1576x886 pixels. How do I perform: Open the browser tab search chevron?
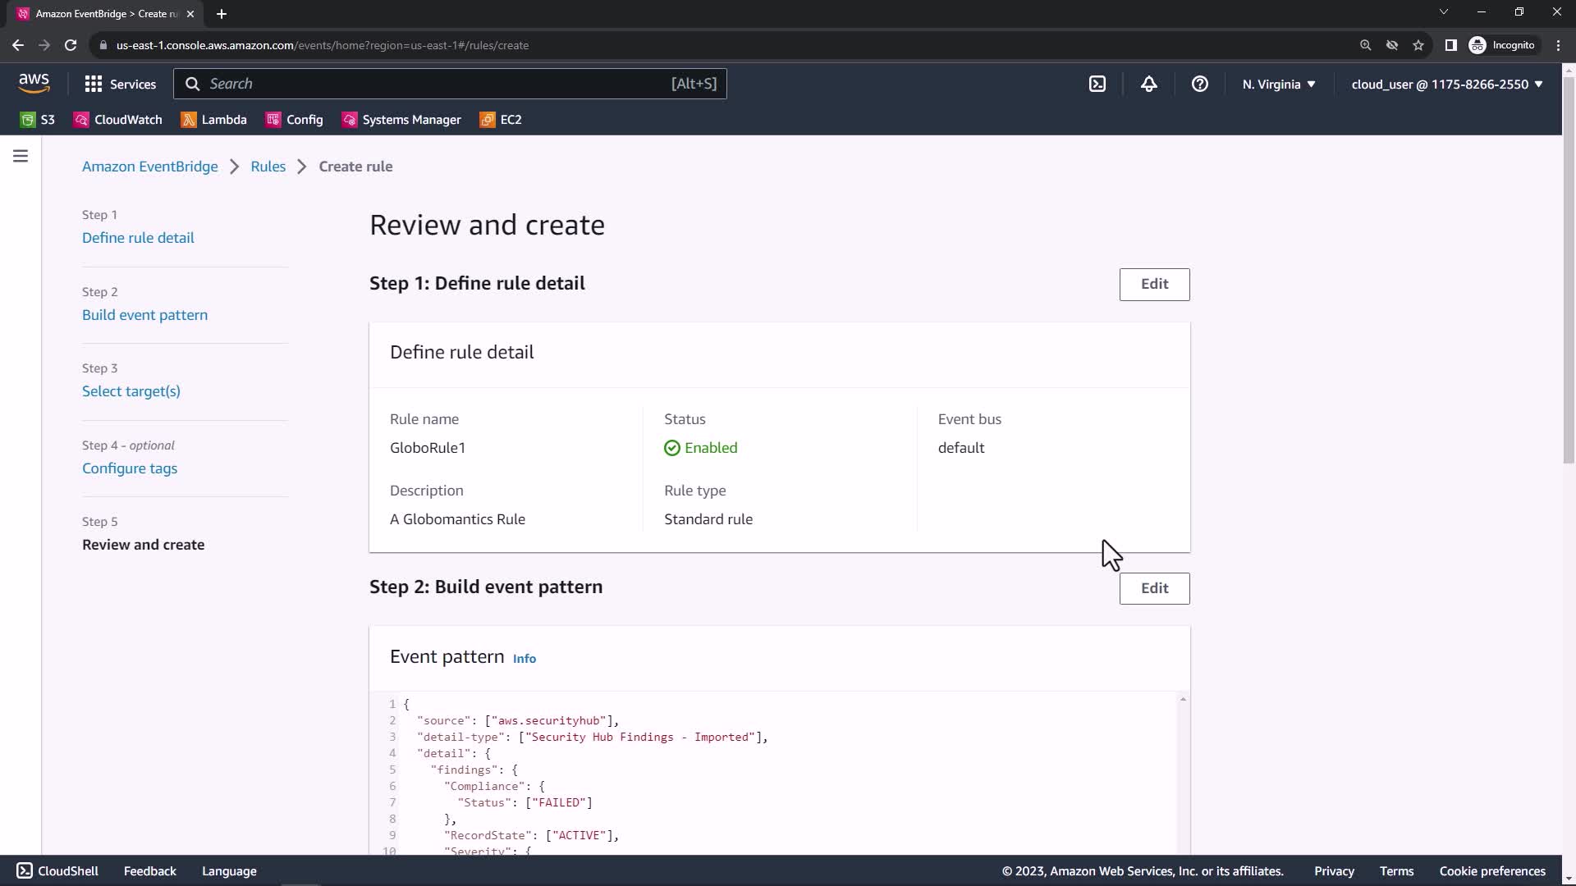pyautogui.click(x=1443, y=12)
